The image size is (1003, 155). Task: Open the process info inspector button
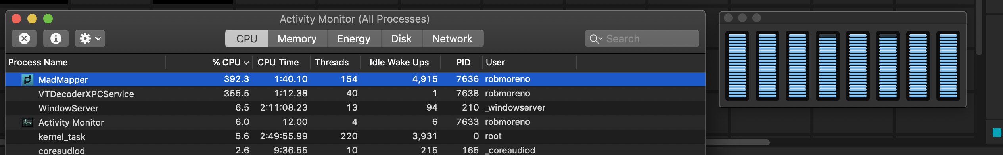click(56, 38)
